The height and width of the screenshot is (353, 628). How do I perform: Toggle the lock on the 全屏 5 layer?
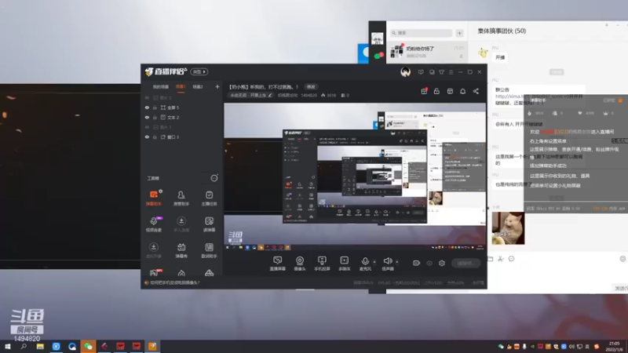(x=155, y=107)
